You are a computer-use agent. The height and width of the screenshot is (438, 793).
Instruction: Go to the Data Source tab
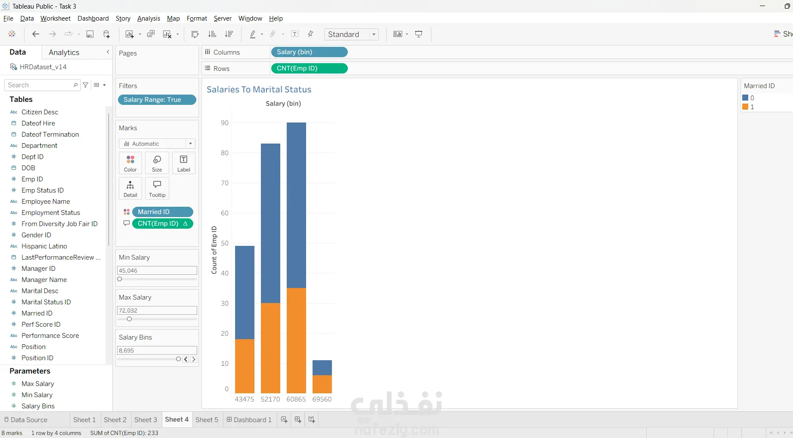click(26, 420)
